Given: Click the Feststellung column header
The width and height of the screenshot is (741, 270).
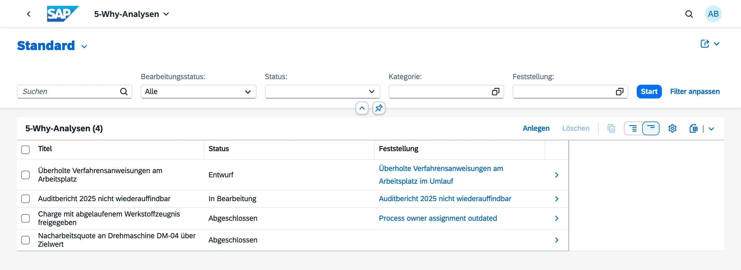Looking at the screenshot, I should 398,149.
